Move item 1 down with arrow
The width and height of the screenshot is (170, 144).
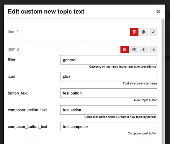click(x=153, y=32)
